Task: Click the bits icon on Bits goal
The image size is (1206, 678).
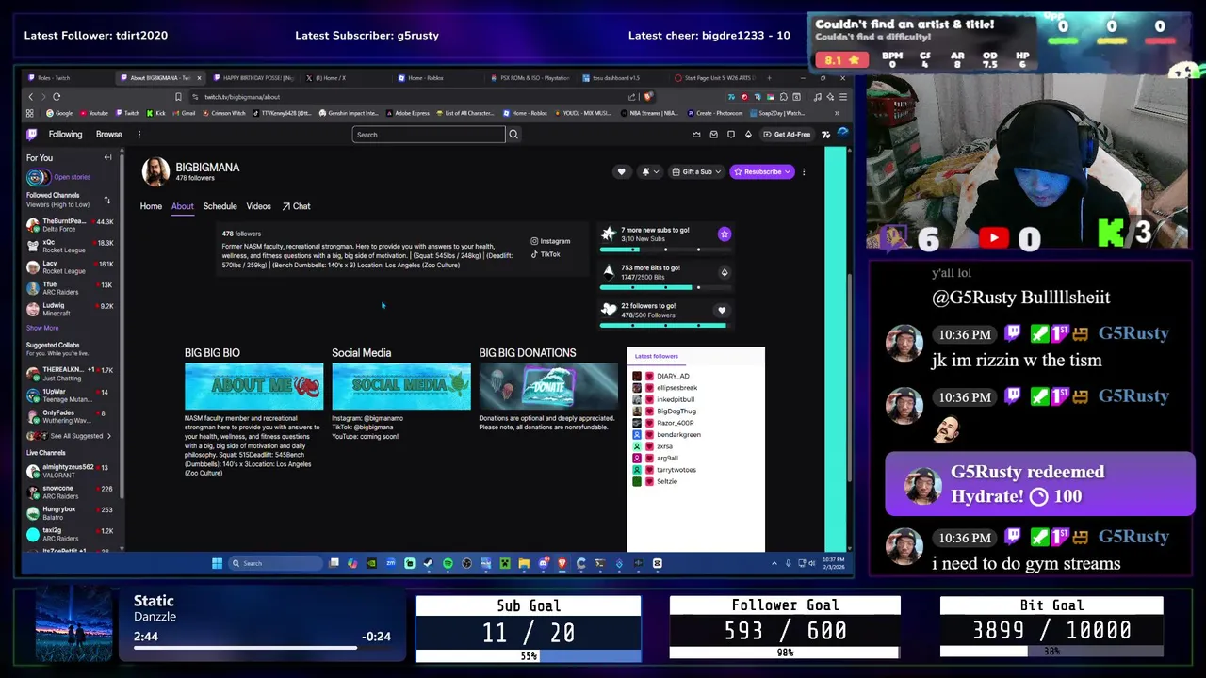Action: coord(724,272)
